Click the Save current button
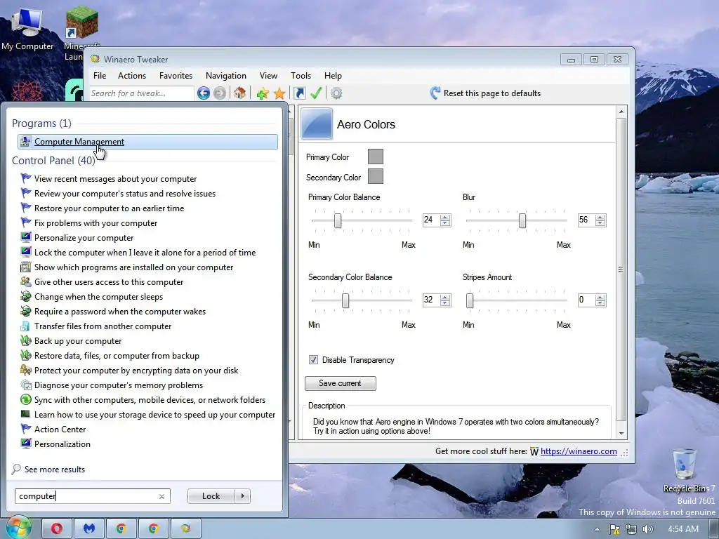Viewport: 719px width, 539px height. [341, 383]
